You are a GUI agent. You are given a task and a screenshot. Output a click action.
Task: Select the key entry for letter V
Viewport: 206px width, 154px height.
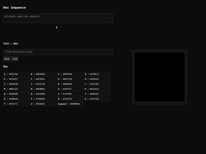[43, 99]
